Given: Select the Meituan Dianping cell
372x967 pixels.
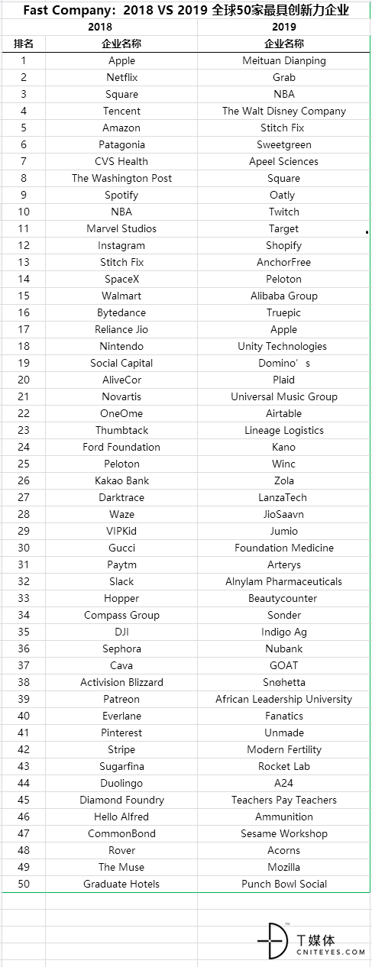Looking at the screenshot, I should coord(283,60).
